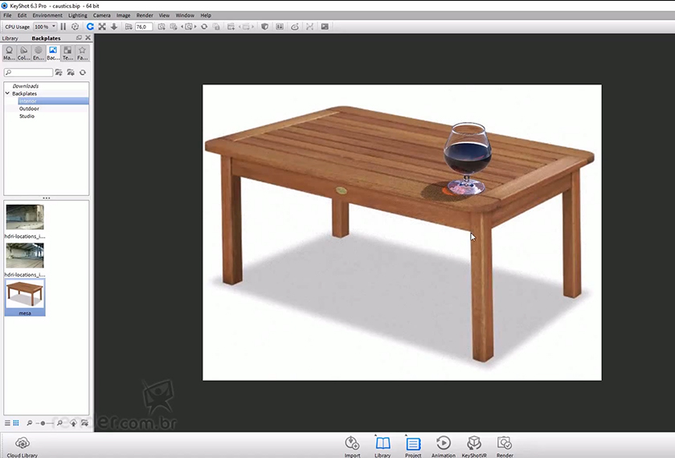Screen dimensions: 675x458
Task: Select the Materials library tab icon
Action: 9,53
